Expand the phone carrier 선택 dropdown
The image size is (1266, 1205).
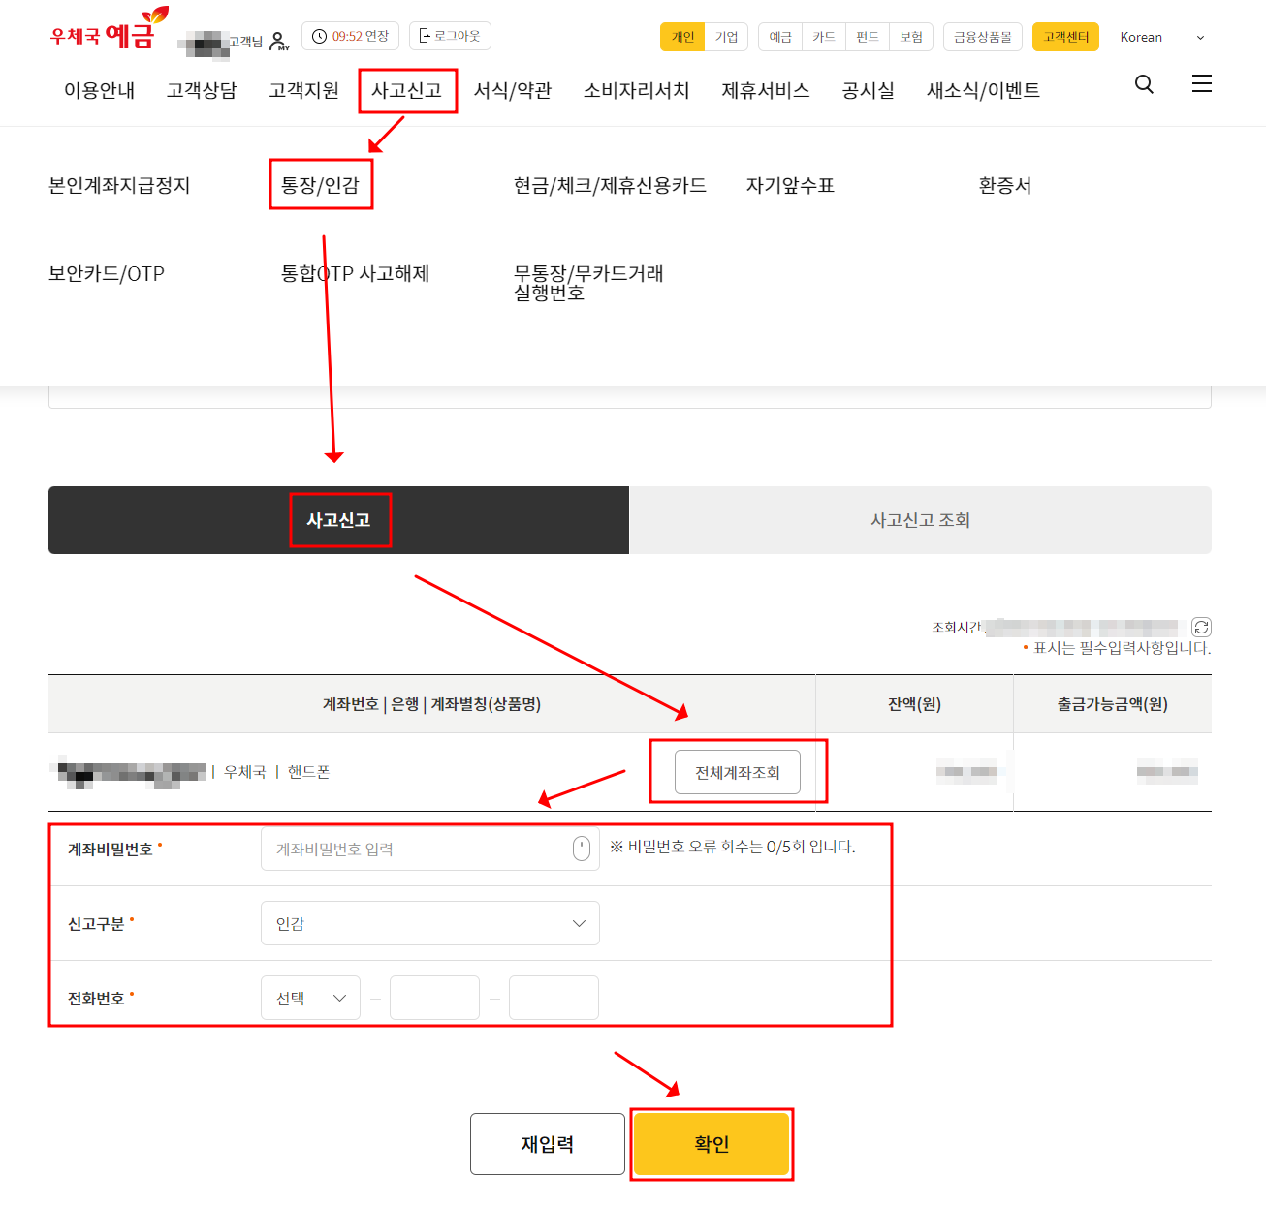coord(309,997)
